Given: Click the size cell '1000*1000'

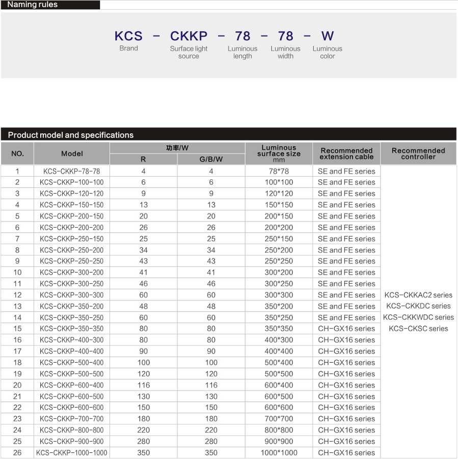Looking at the screenshot, I should point(279,453).
